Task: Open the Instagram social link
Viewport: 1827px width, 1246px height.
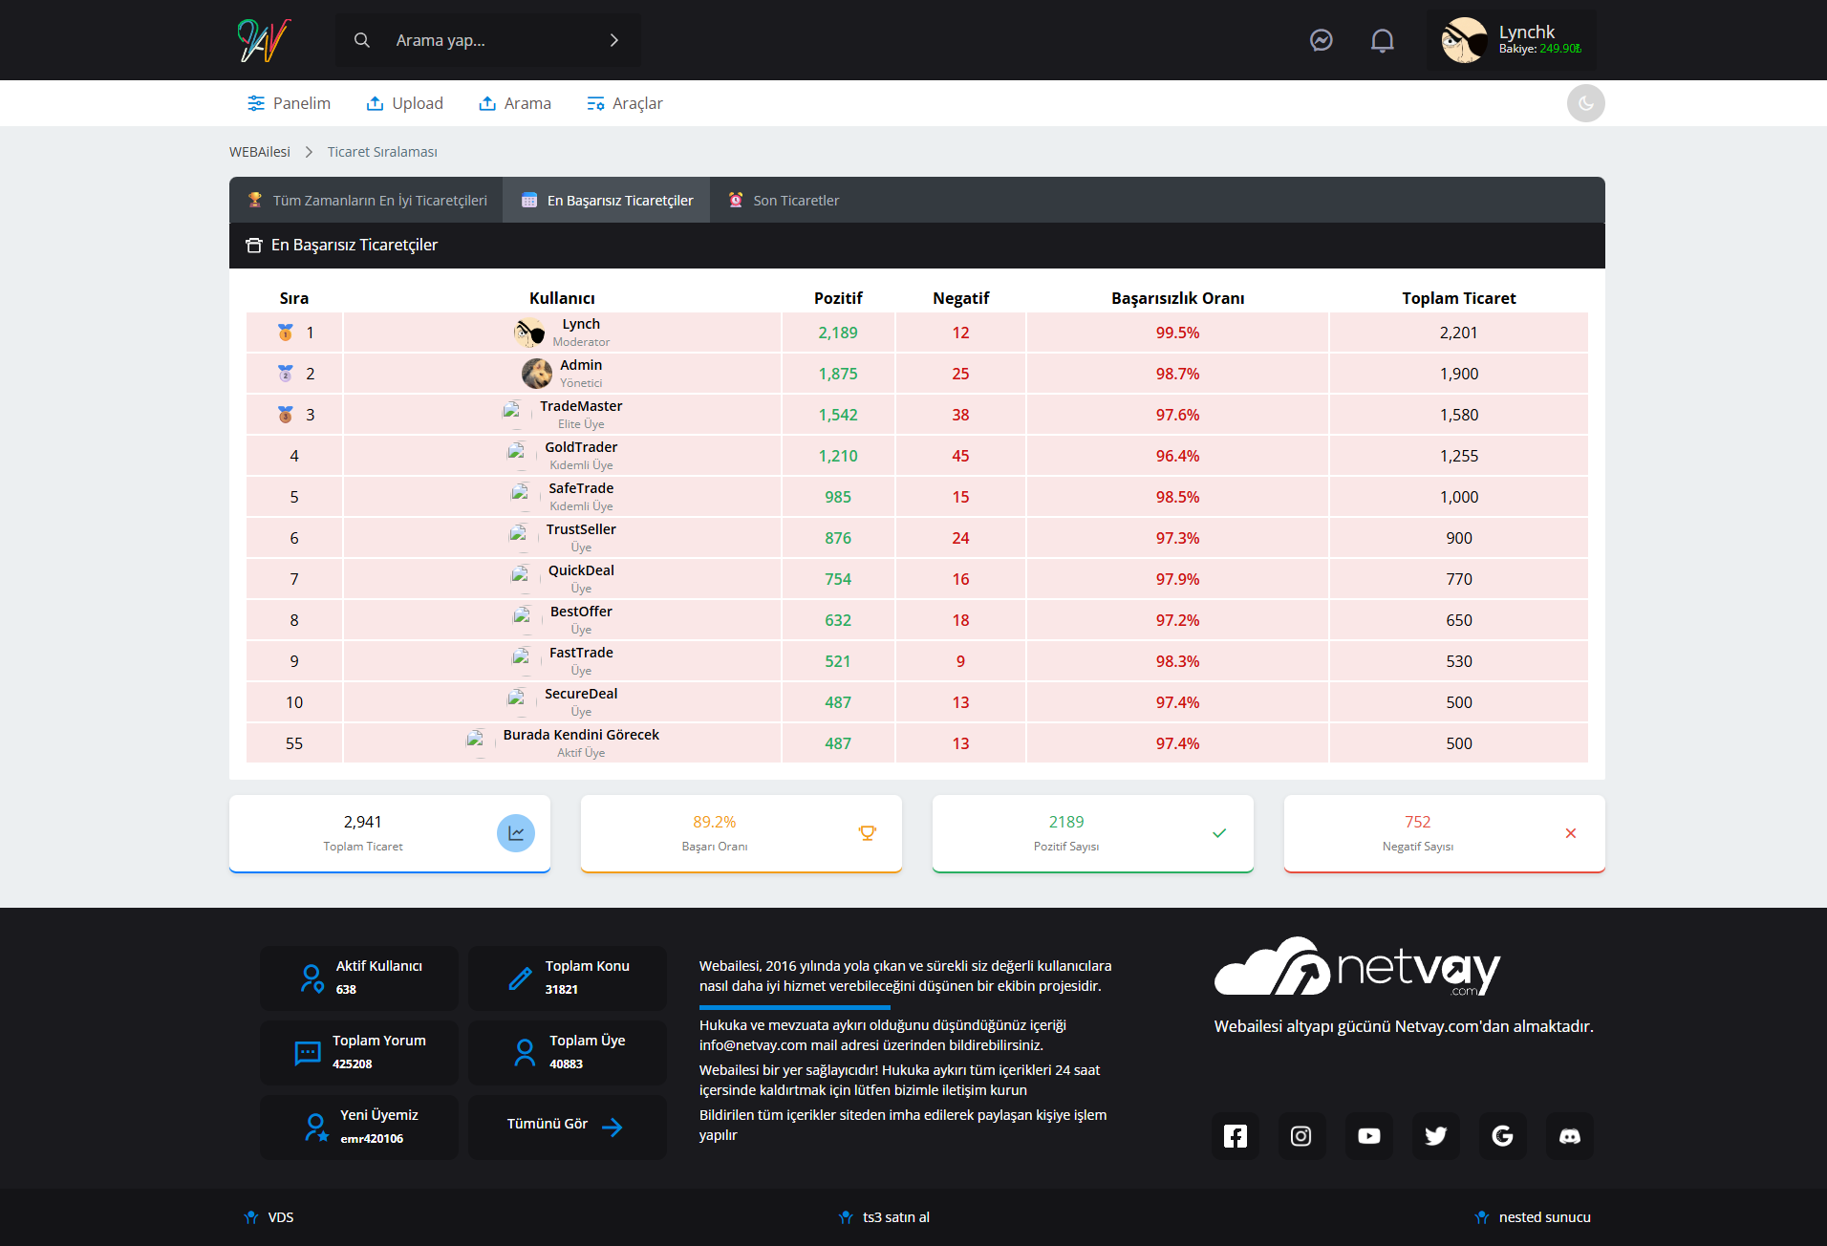Action: click(x=1301, y=1136)
